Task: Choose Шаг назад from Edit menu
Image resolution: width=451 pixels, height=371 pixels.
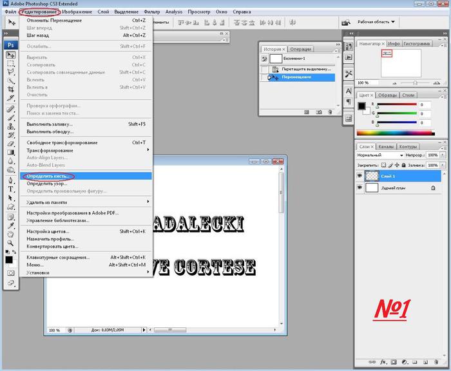Action: tap(86, 35)
